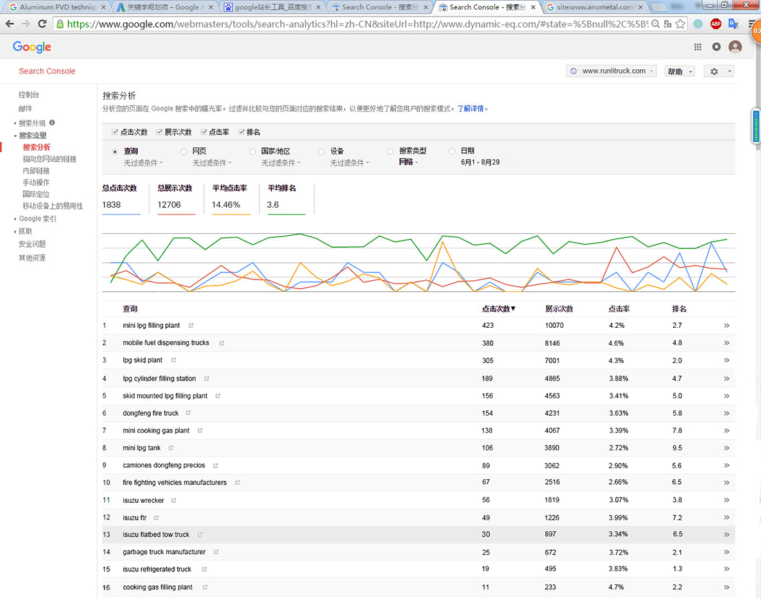Select the date range 6月1 - 8月29

click(x=480, y=162)
